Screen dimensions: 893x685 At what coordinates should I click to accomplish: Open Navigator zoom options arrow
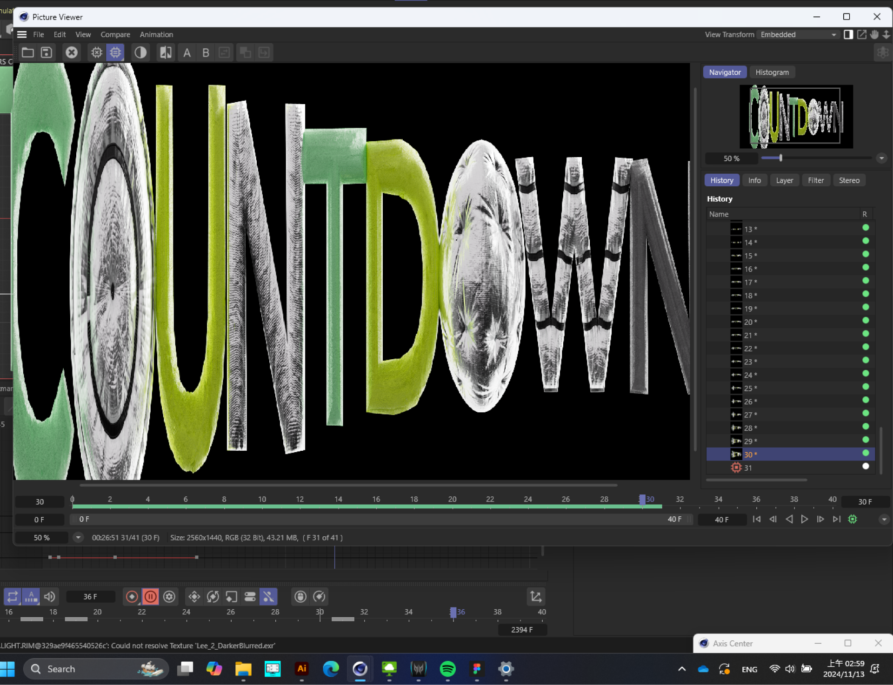(x=881, y=158)
